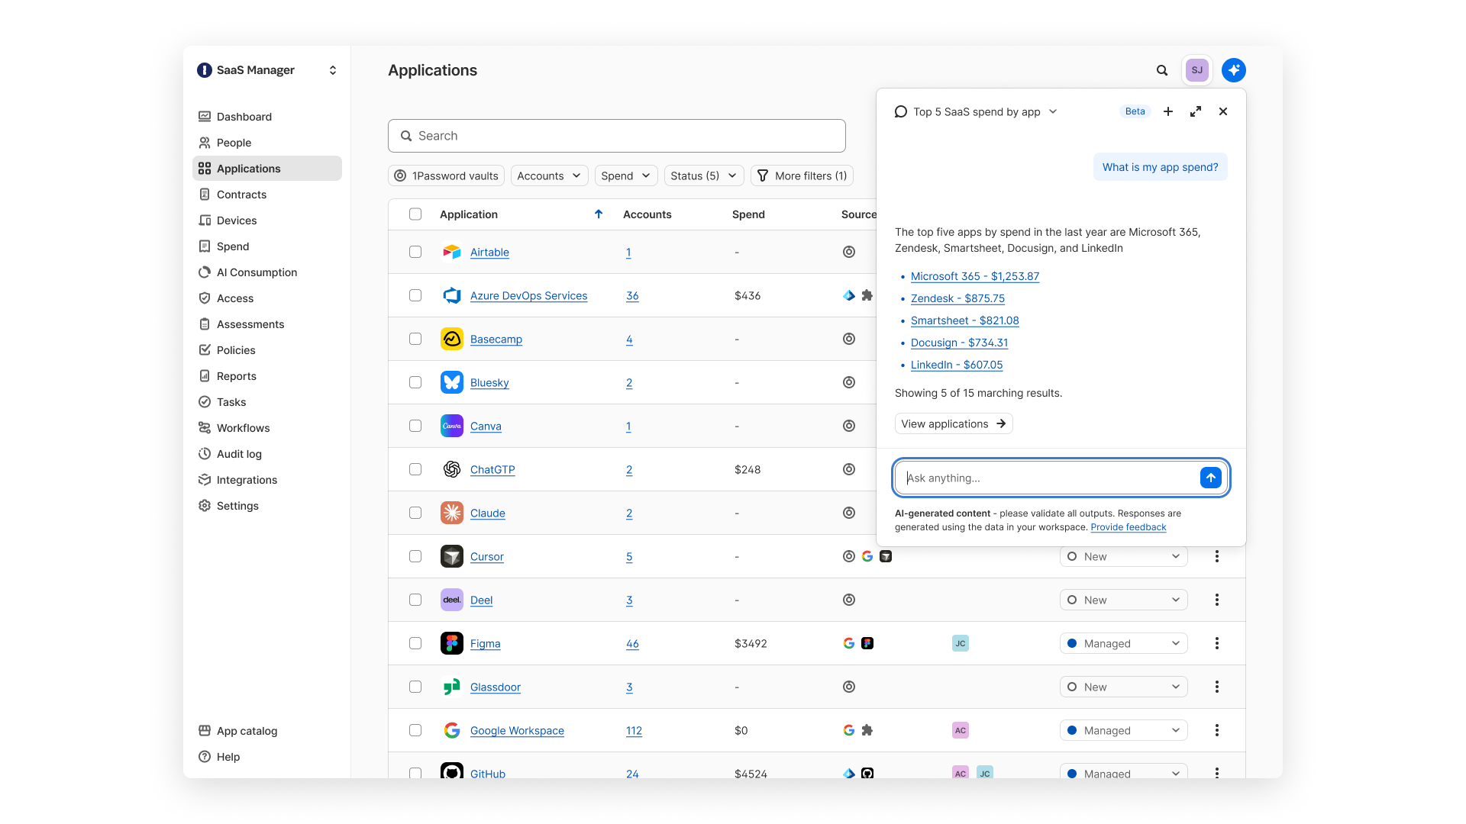Click the Airtable app logo

click(x=452, y=252)
